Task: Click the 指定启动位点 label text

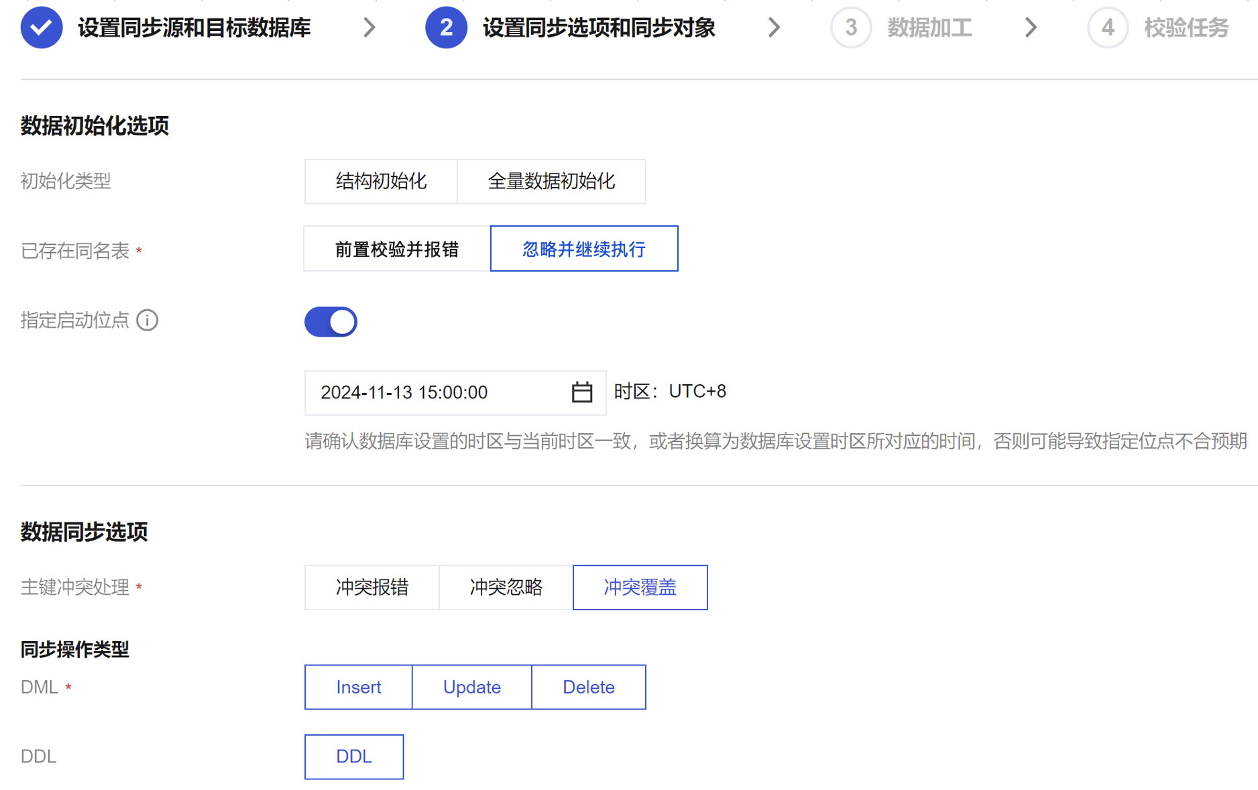Action: coord(75,321)
